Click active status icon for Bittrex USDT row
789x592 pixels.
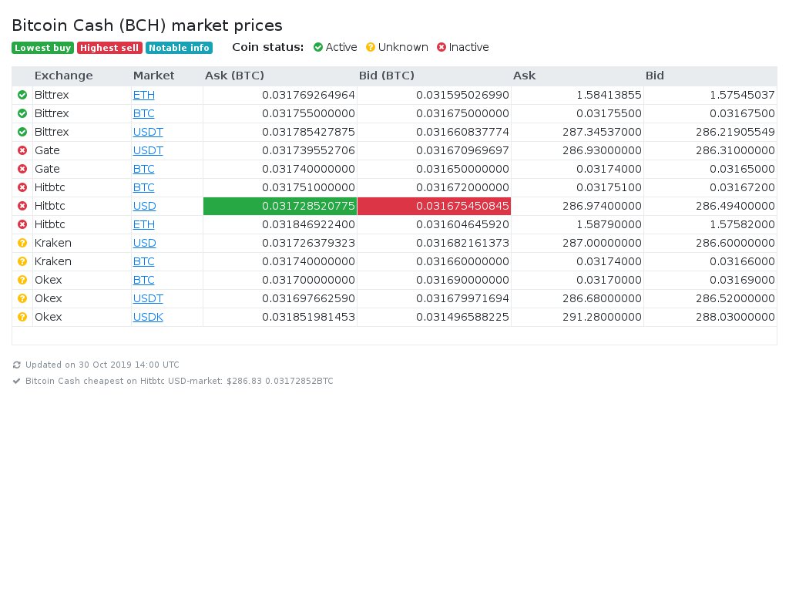tap(22, 132)
